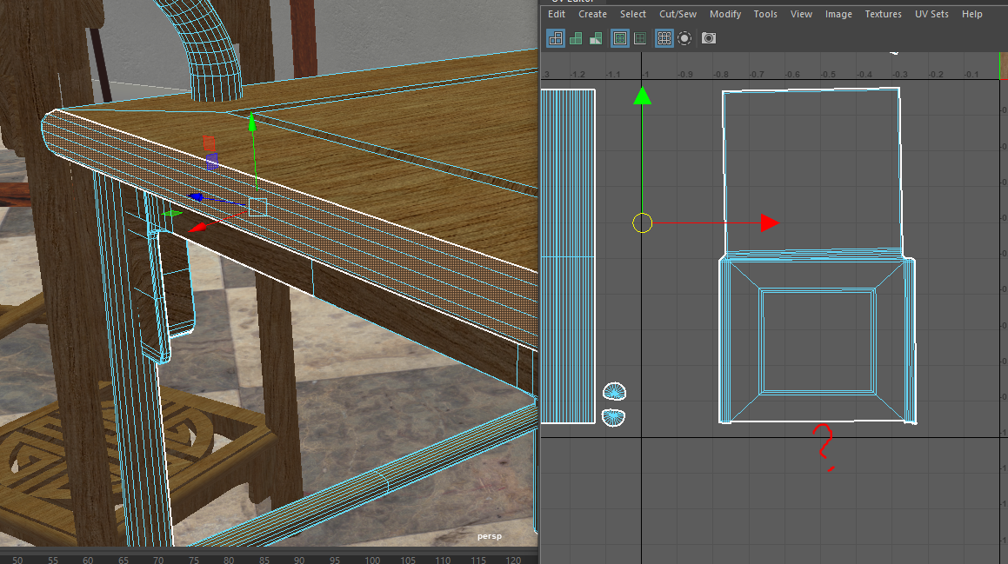The height and width of the screenshot is (564, 1008).
Task: Toggle the UV distortion display icon
Action: pos(595,38)
